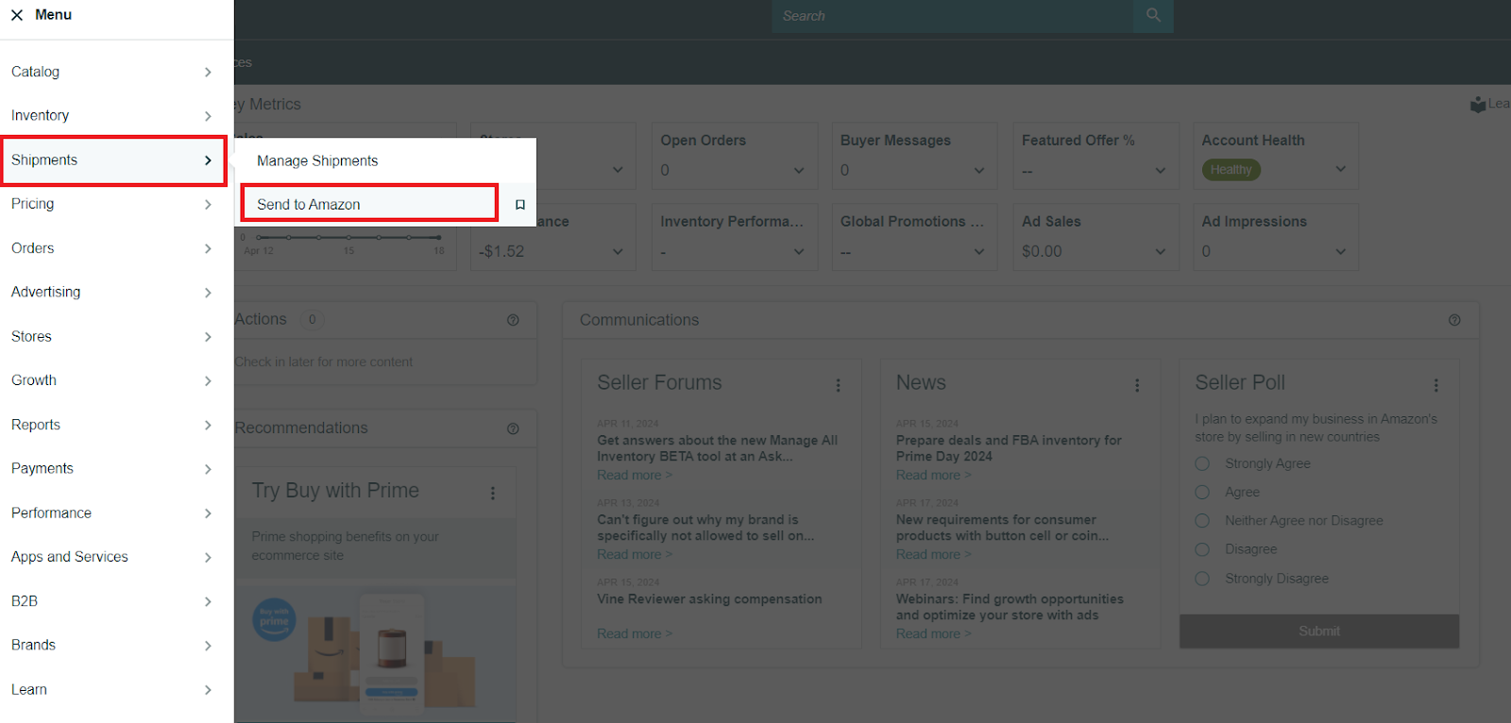Screen dimensions: 1511x723
Task: Click the Buy with Prime badge image
Action: [x=274, y=621]
